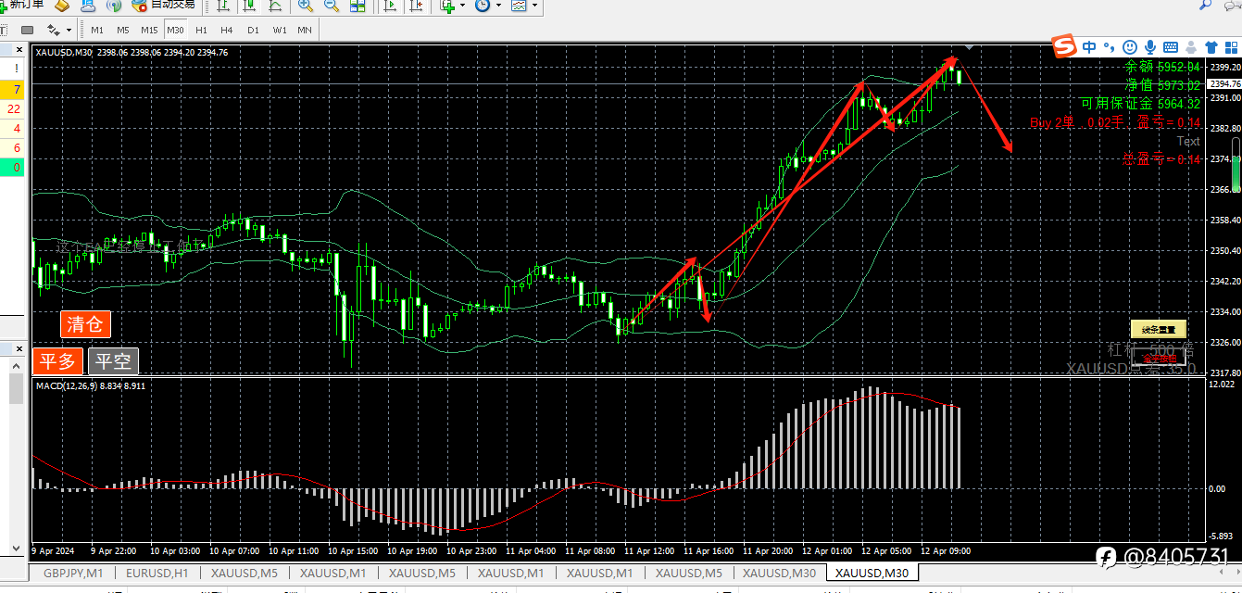1242x593 pixels.
Task: Click the 平多 close longs button
Action: (x=58, y=361)
